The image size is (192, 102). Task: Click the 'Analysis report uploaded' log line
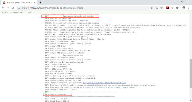pyautogui.click(x=63, y=81)
